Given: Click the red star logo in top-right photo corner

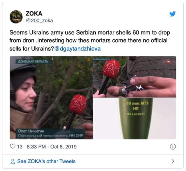Looking at the screenshot, I should [169, 62].
